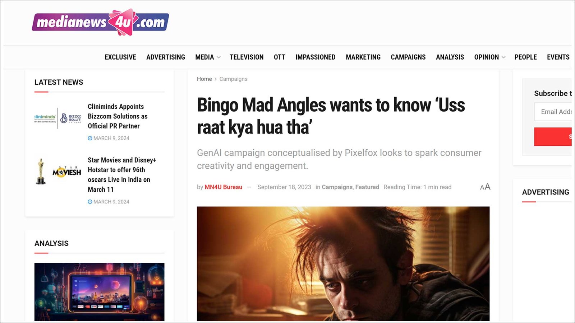Screen dimensions: 575x323
Task: Expand the MEDIA menu dropdown arrow
Action: pos(218,57)
